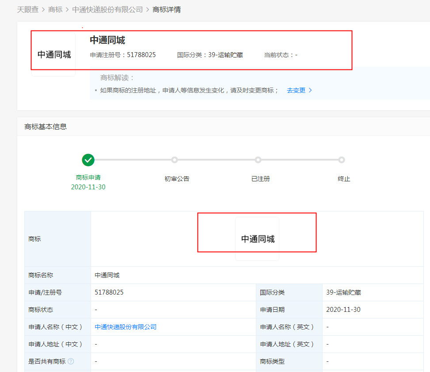Click the 终止 timeline dot
This screenshot has height=372, width=430.
point(342,160)
